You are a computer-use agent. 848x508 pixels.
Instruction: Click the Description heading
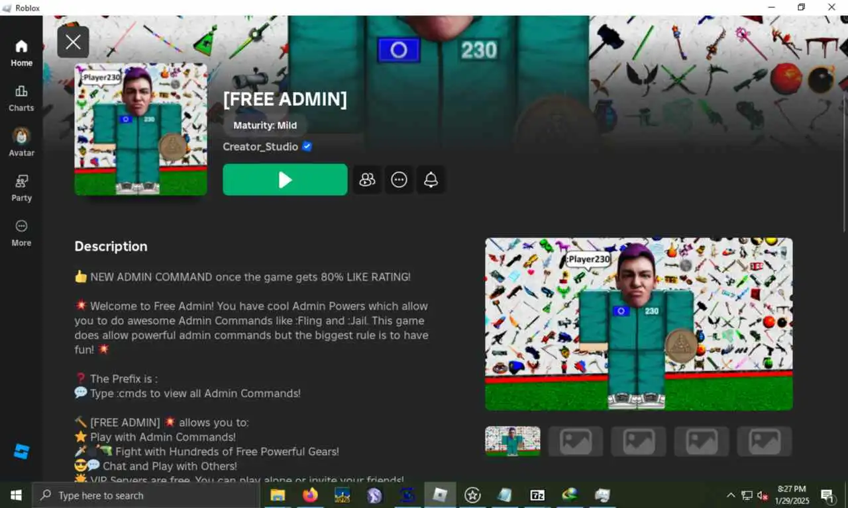pyautogui.click(x=111, y=246)
